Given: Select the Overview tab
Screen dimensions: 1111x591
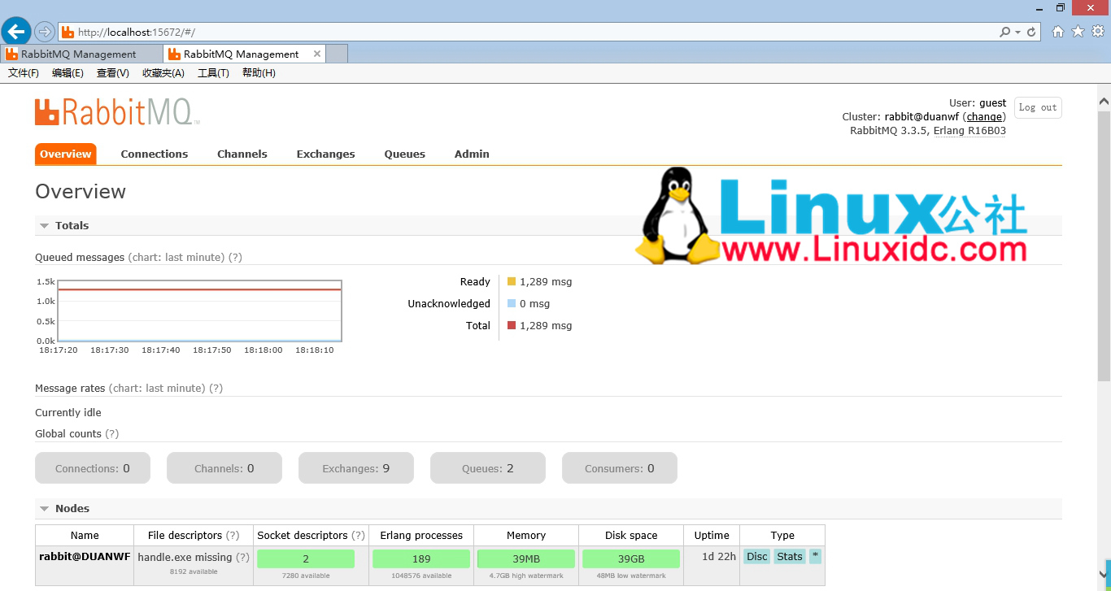Looking at the screenshot, I should click(66, 154).
